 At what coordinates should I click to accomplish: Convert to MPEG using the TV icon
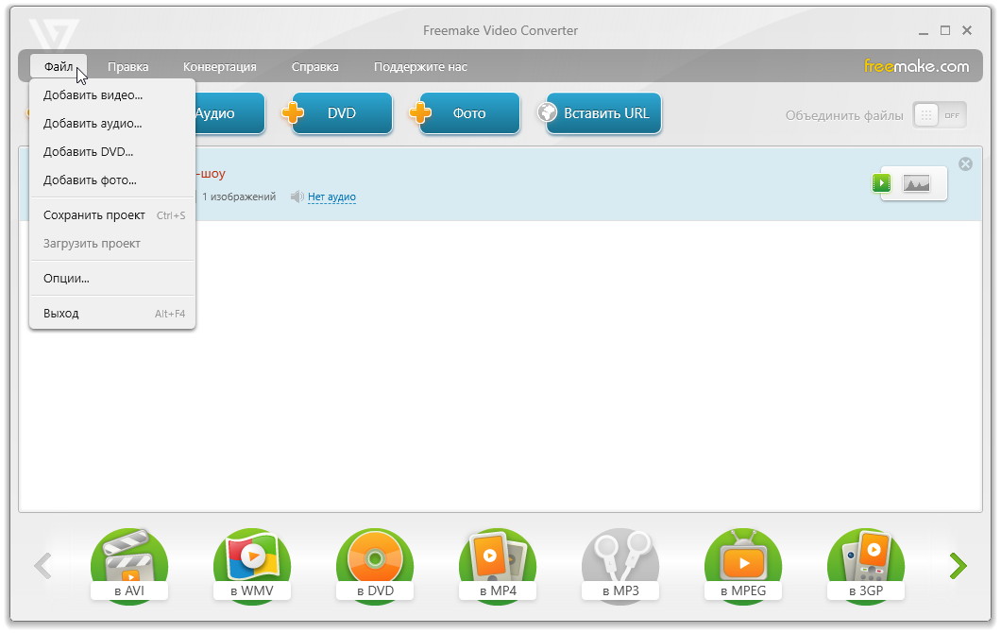pyautogui.click(x=743, y=565)
